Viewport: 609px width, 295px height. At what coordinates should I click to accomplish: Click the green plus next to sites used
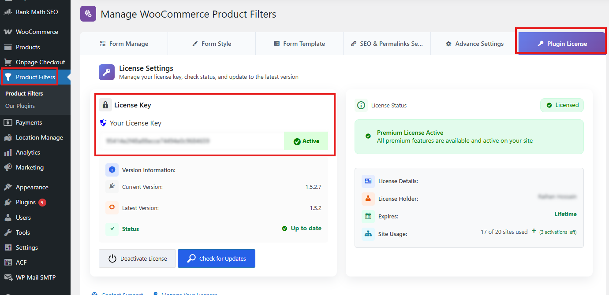coord(534,231)
